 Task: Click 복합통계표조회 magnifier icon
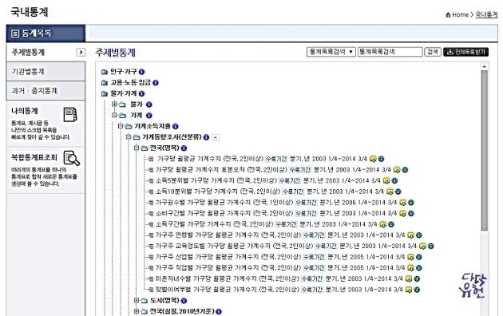72,158
